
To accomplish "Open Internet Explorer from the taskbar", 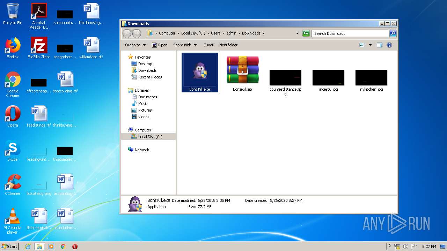I will coord(28,246).
